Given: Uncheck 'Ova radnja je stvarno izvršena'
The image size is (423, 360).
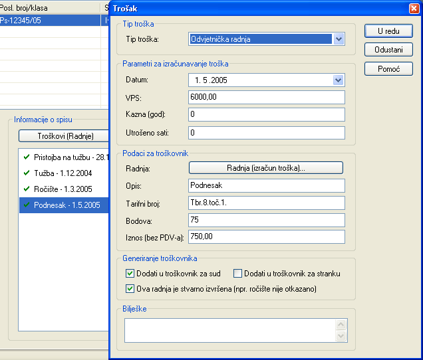Looking at the screenshot, I should [130, 289].
